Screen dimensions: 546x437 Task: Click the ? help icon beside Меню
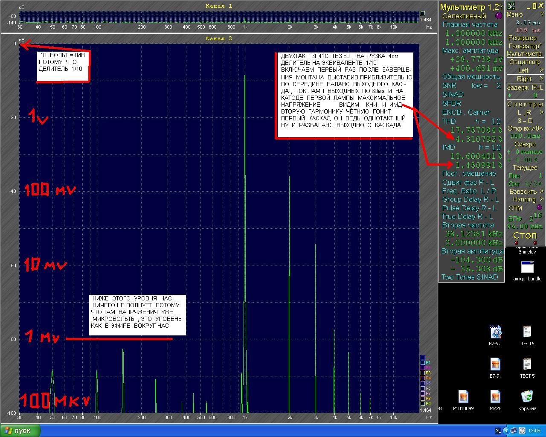542,15
